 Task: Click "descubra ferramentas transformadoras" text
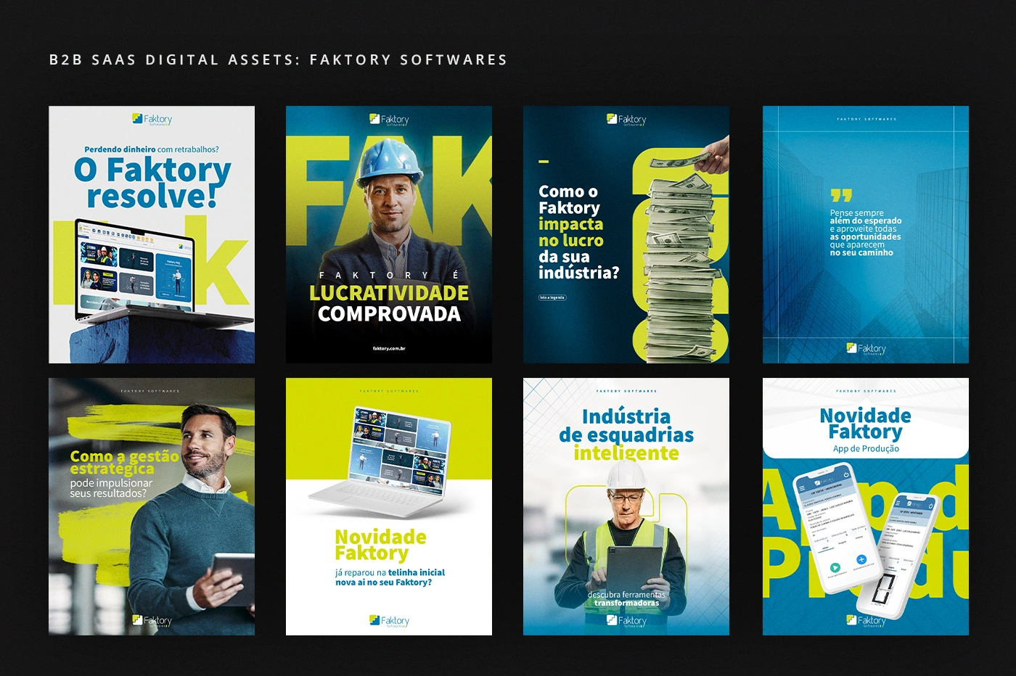click(x=626, y=598)
